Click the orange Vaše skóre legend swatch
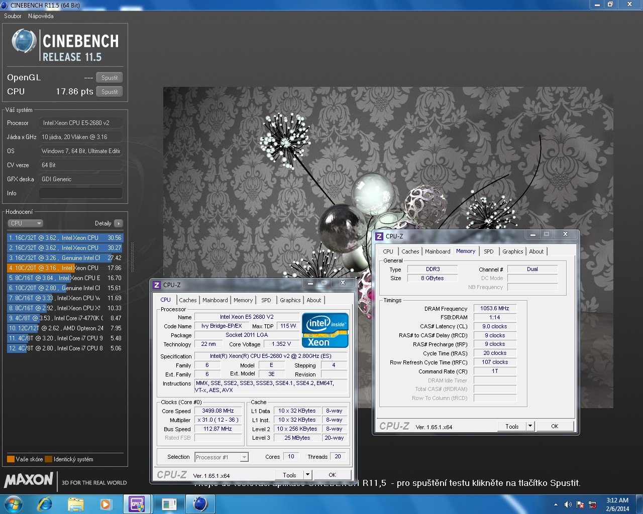Viewport: 643px width, 514px height. coord(11,459)
